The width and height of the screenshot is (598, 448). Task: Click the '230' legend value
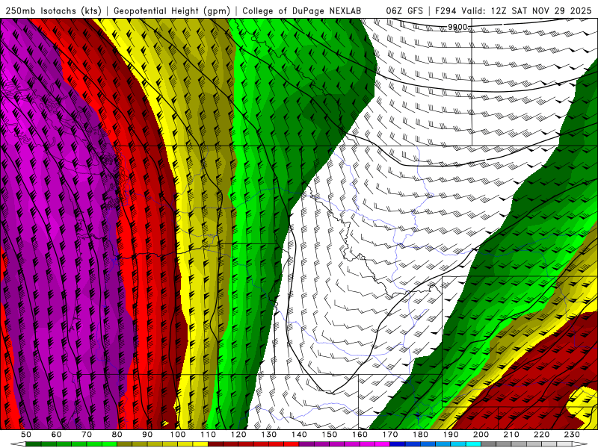(572, 435)
